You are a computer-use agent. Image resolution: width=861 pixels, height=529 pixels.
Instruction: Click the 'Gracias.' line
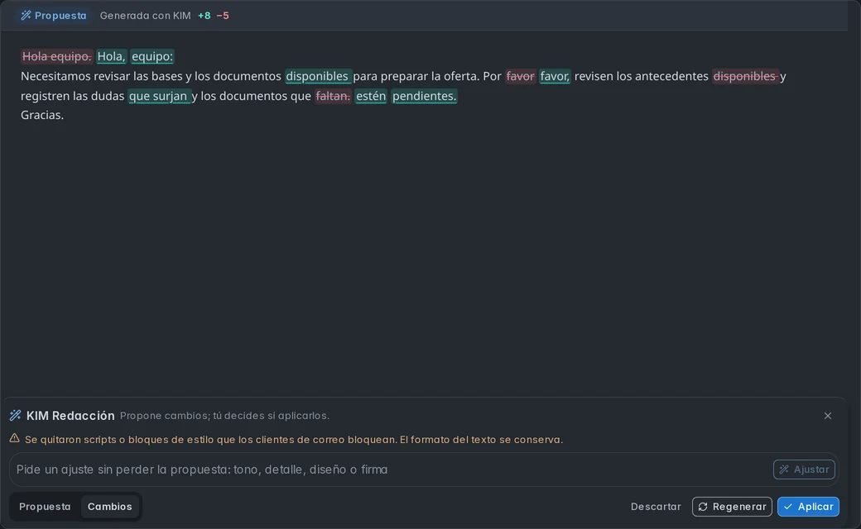(x=42, y=115)
